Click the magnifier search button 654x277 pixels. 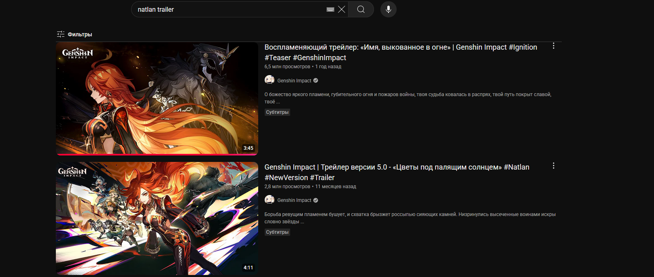pyautogui.click(x=361, y=9)
